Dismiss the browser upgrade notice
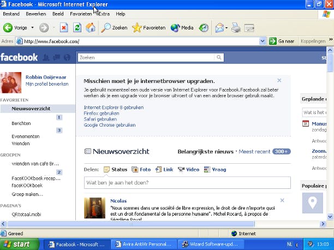This screenshot has height=250, width=334. [279, 80]
